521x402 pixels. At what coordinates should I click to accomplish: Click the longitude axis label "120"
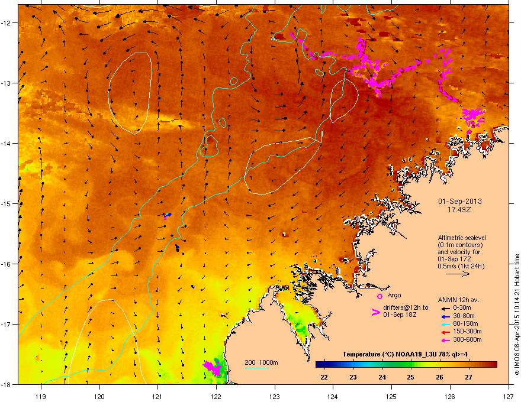(99, 397)
